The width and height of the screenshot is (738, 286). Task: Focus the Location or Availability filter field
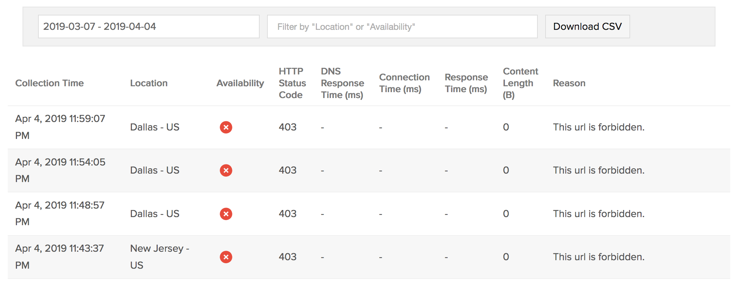tap(402, 27)
